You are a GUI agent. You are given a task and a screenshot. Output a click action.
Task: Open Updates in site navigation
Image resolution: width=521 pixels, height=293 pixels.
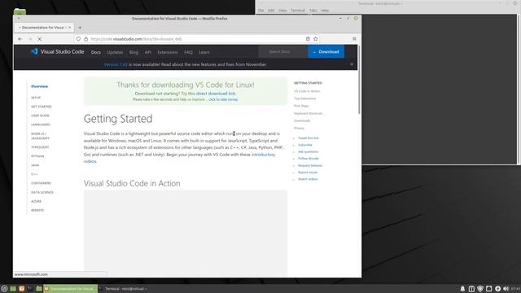(115, 52)
